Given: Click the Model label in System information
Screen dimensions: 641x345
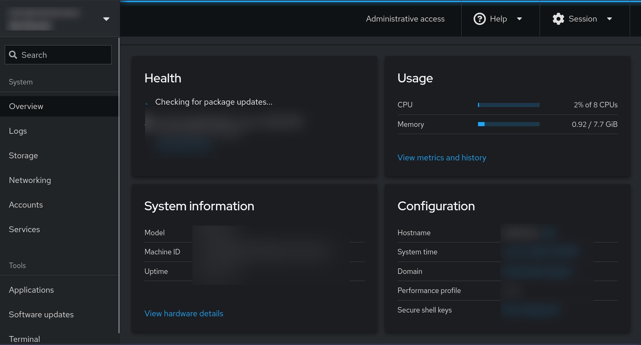Looking at the screenshot, I should (x=154, y=233).
